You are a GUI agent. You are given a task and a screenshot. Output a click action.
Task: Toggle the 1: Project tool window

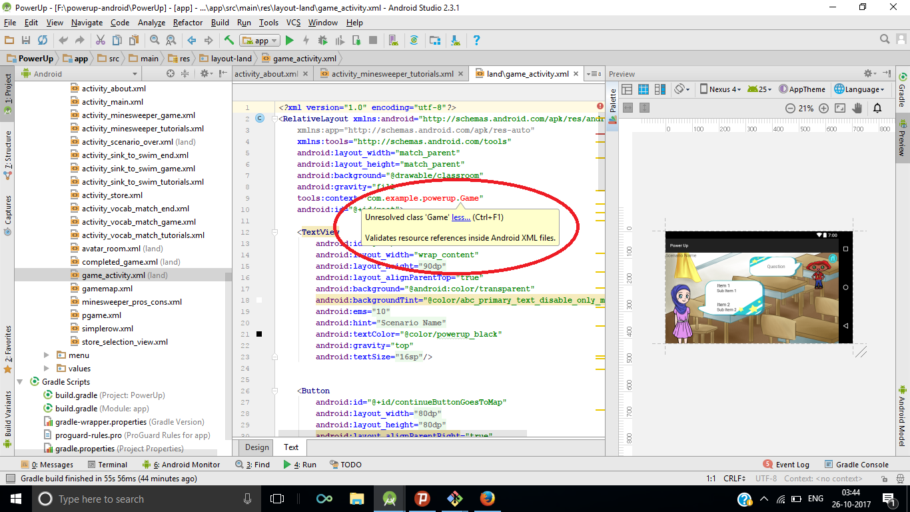[7, 93]
